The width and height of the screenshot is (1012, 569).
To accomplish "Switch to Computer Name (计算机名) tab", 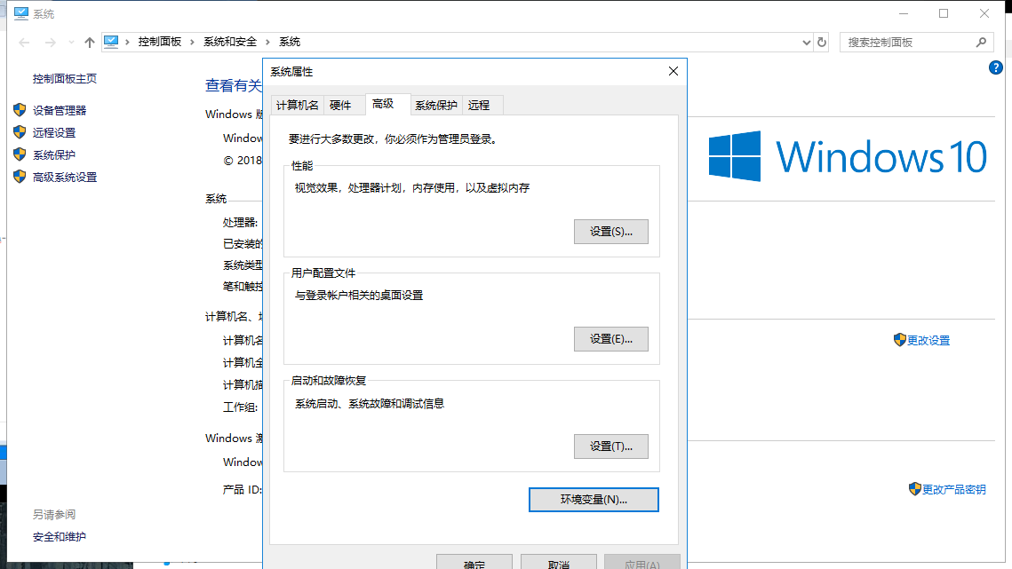I will pos(298,105).
